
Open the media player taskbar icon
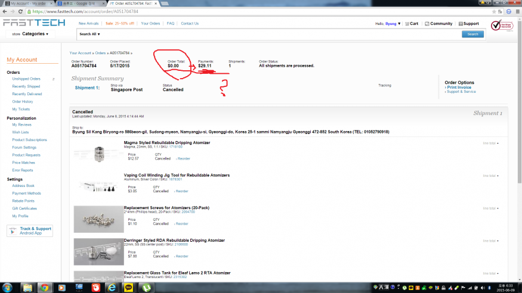[61, 288]
